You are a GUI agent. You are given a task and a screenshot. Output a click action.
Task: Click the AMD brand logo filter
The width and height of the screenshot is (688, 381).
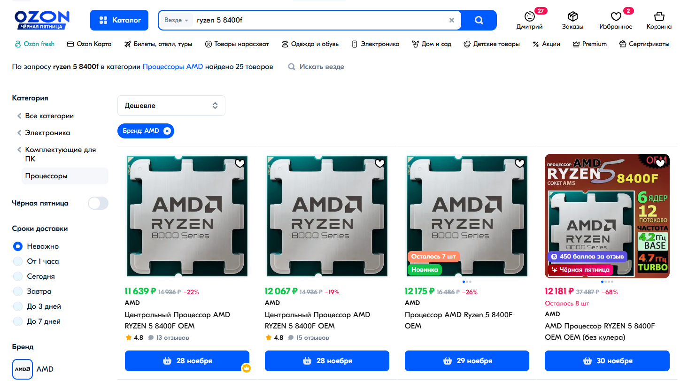[23, 369]
